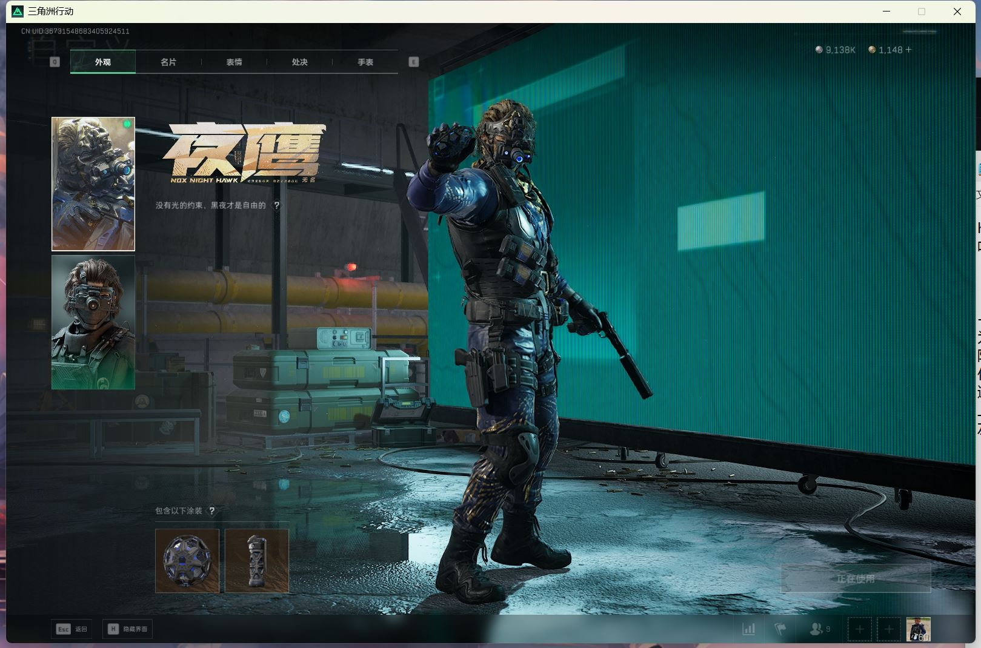Click the flag icon in bottom bar

tap(780, 629)
